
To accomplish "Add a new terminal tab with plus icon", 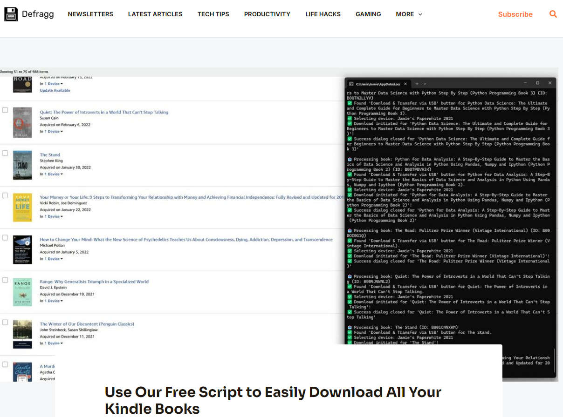I will (417, 84).
